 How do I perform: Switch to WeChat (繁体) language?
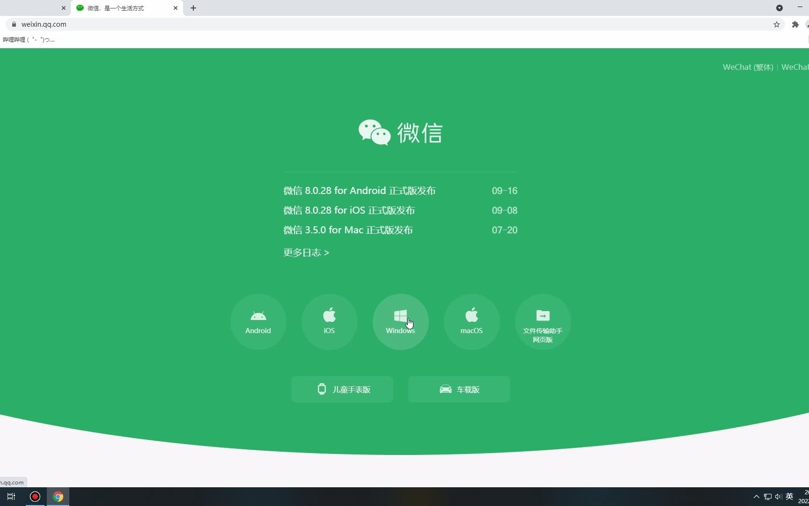tap(748, 67)
